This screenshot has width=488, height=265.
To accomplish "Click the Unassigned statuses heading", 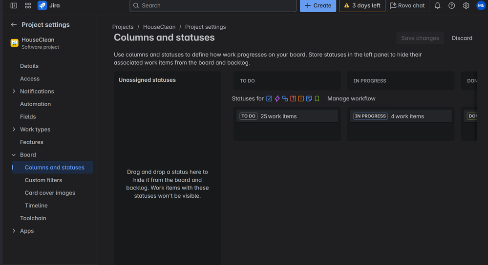I will [x=147, y=80].
